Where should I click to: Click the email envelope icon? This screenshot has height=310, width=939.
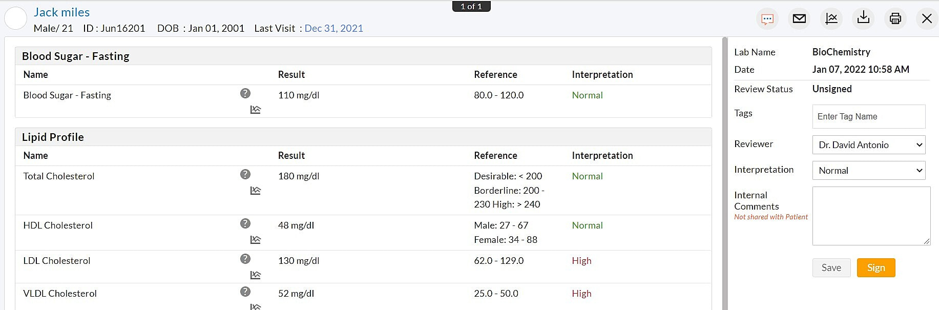tap(799, 19)
